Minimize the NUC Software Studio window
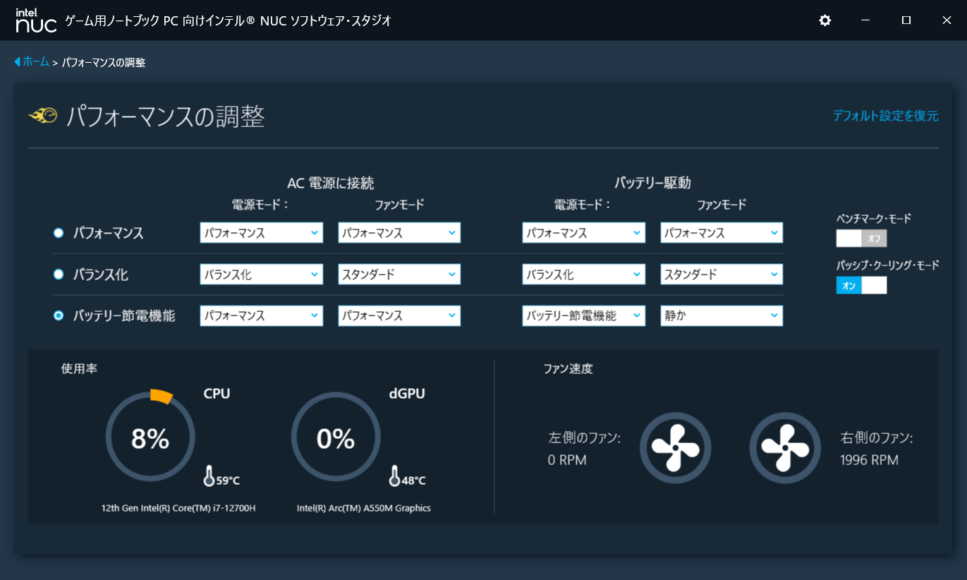Viewport: 967px width, 580px height. pos(865,20)
